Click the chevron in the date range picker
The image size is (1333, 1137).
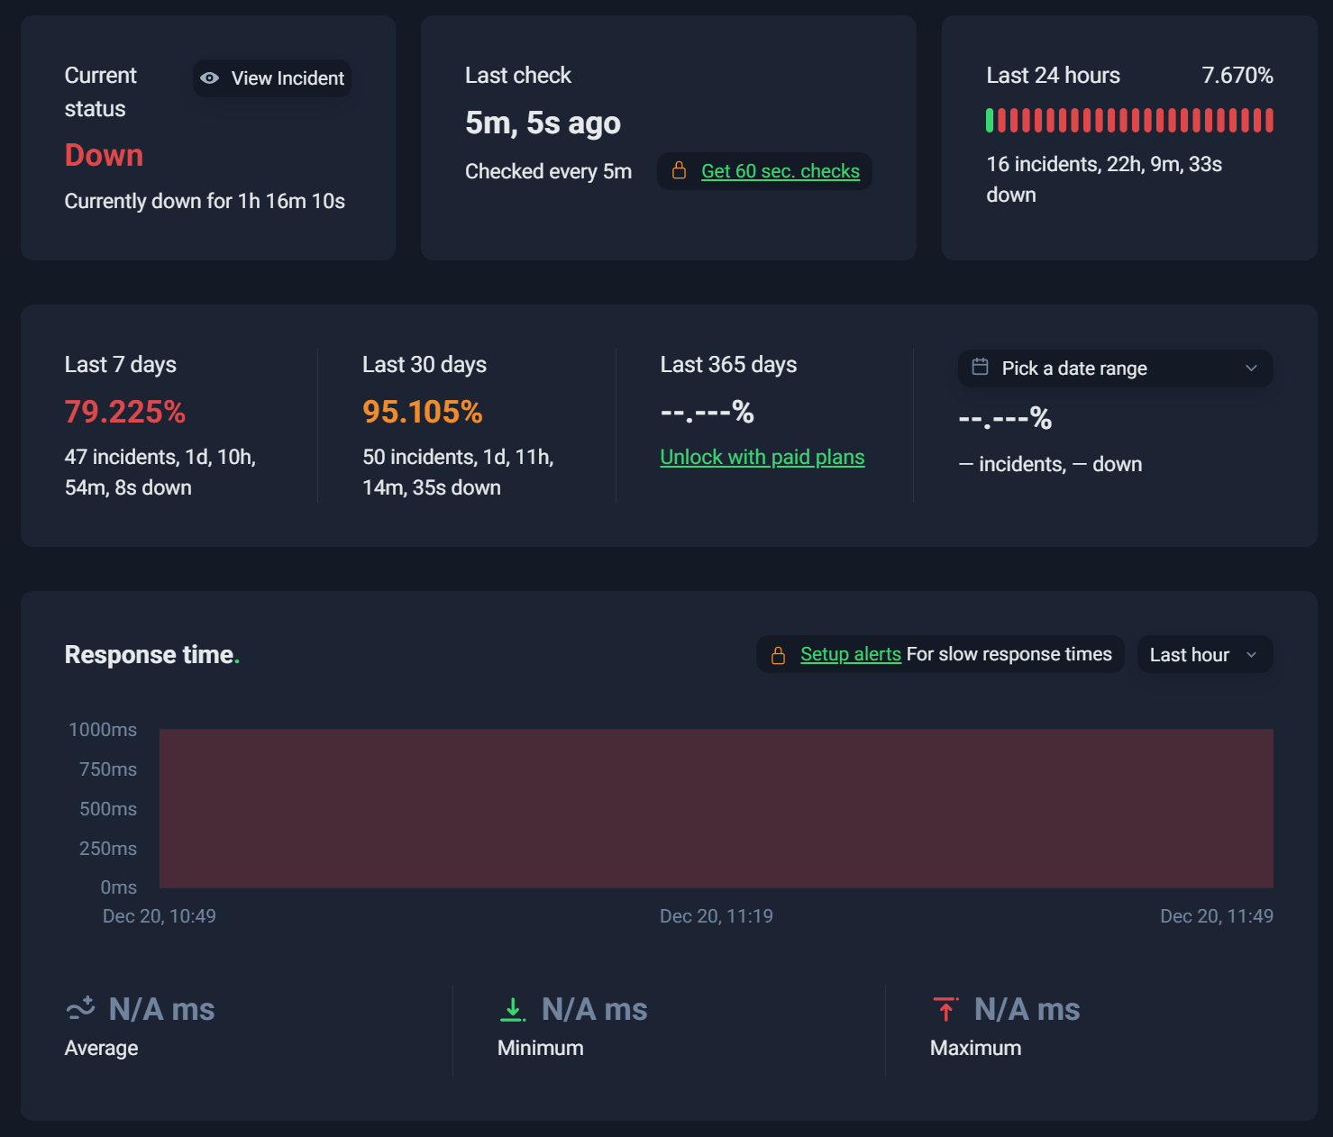pyautogui.click(x=1251, y=368)
